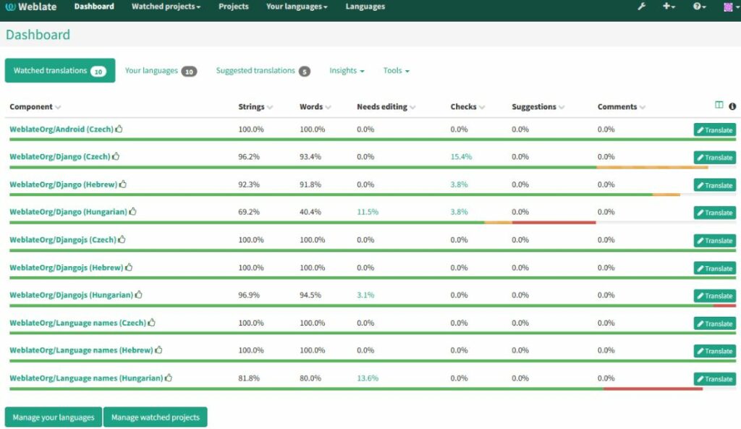Click Language names (Hungarian) 13.6% link
Image resolution: width=741 pixels, height=429 pixels.
(368, 378)
